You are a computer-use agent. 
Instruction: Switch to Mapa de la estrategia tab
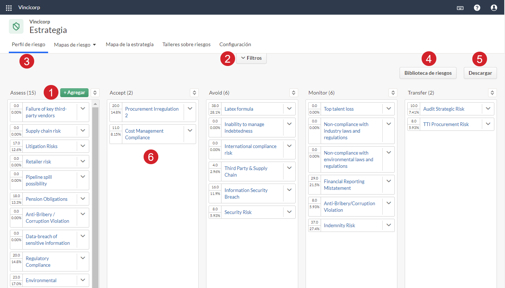130,44
